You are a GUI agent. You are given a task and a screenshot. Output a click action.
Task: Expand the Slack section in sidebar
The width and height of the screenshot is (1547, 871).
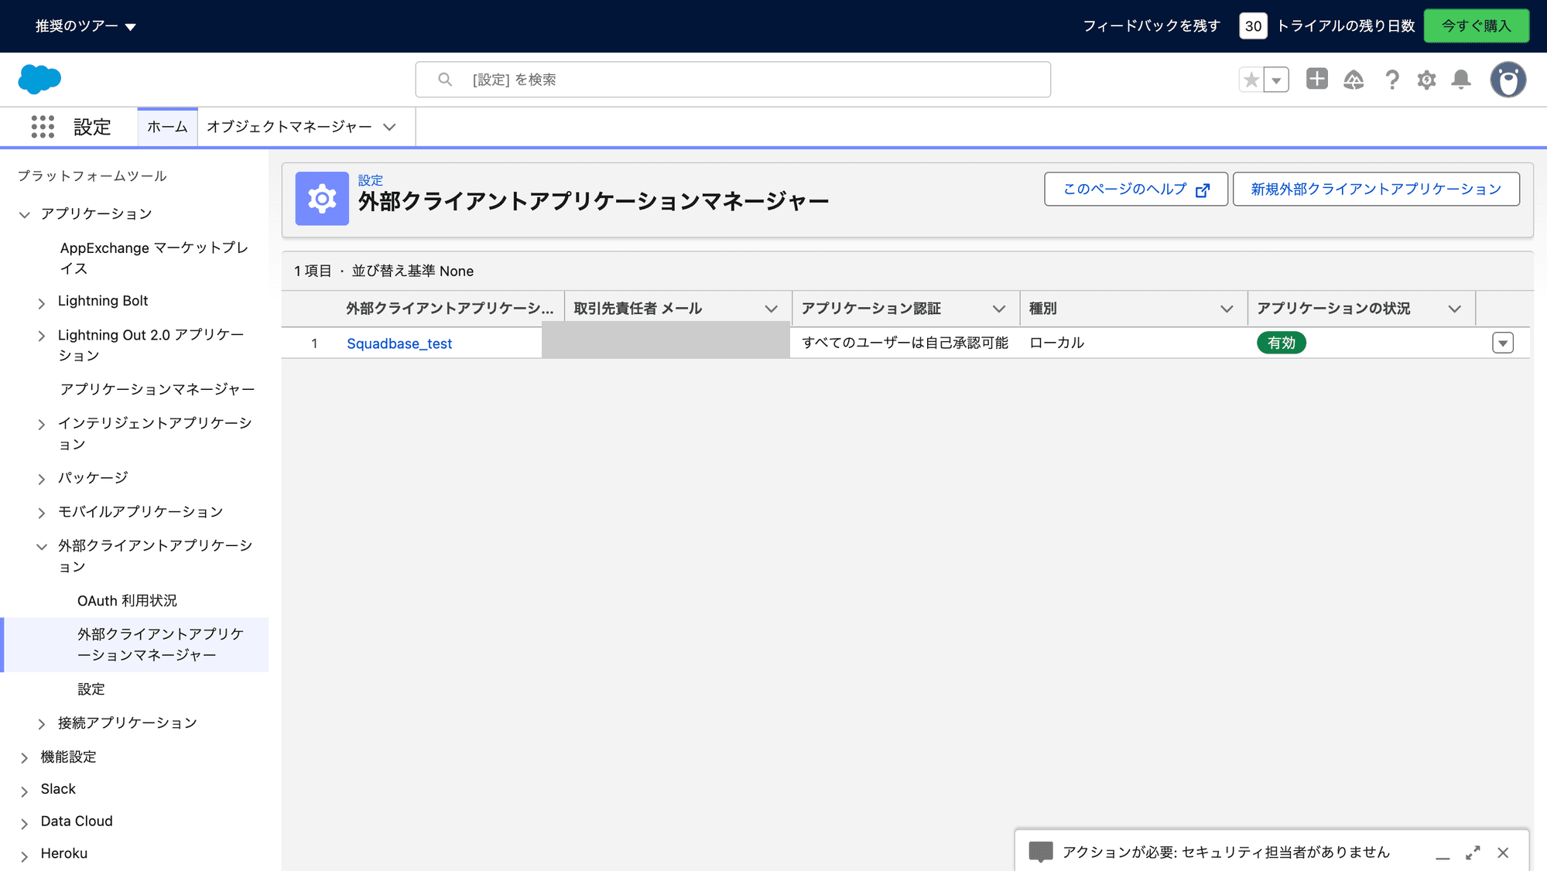coord(25,788)
